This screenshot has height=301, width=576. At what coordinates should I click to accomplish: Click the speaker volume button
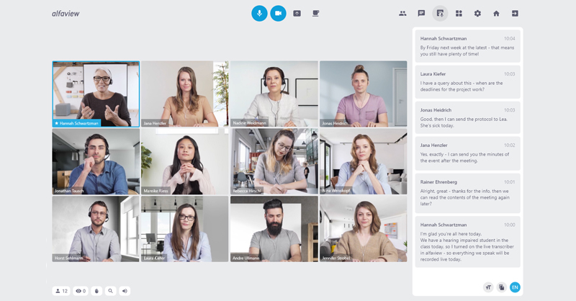(x=125, y=291)
